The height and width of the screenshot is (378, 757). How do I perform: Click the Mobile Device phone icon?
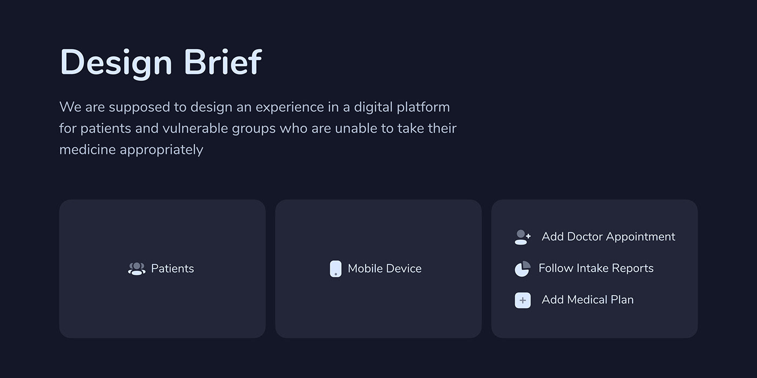click(336, 269)
